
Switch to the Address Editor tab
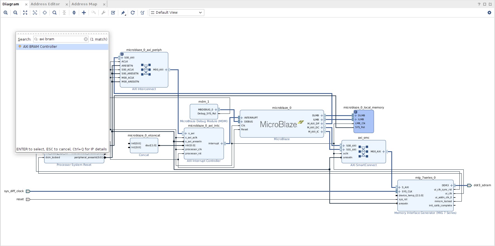45,4
